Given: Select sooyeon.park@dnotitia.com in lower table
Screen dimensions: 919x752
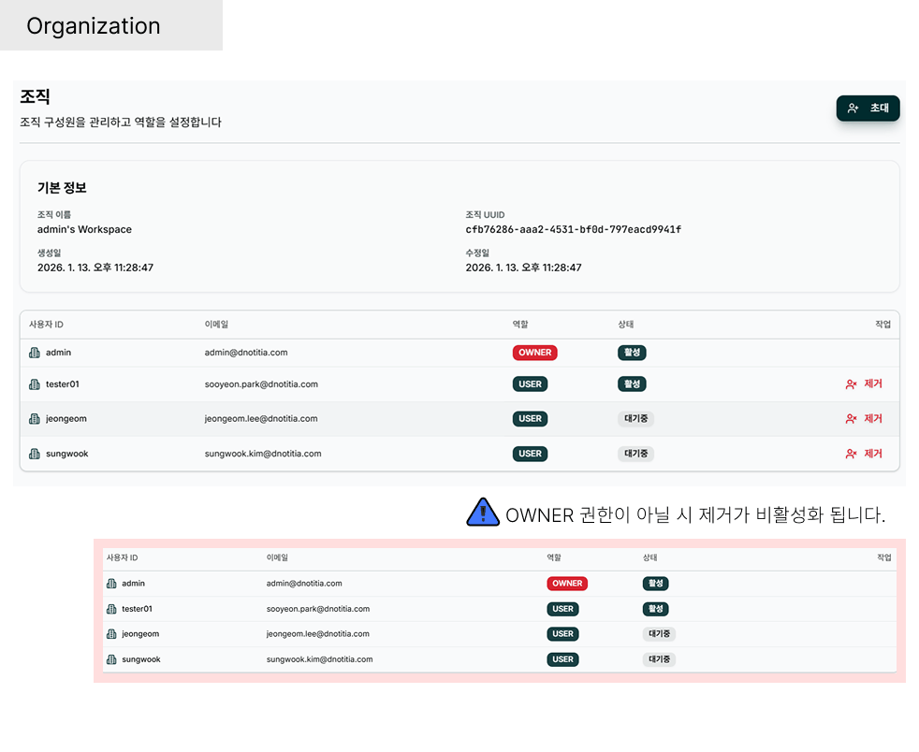Looking at the screenshot, I should coord(318,609).
